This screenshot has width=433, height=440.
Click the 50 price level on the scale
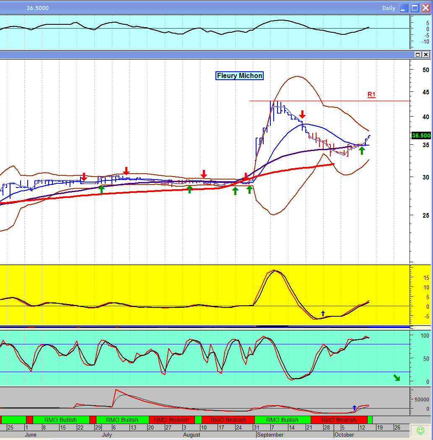[x=426, y=70]
